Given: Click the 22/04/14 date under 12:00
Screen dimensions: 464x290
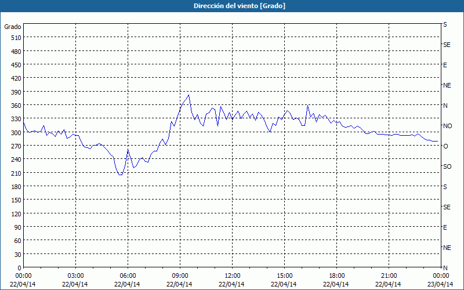Looking at the screenshot, I should pos(231,284).
